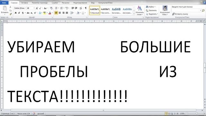
Task: Click the horizontal scrollbar
Action: (x=103, y=110)
